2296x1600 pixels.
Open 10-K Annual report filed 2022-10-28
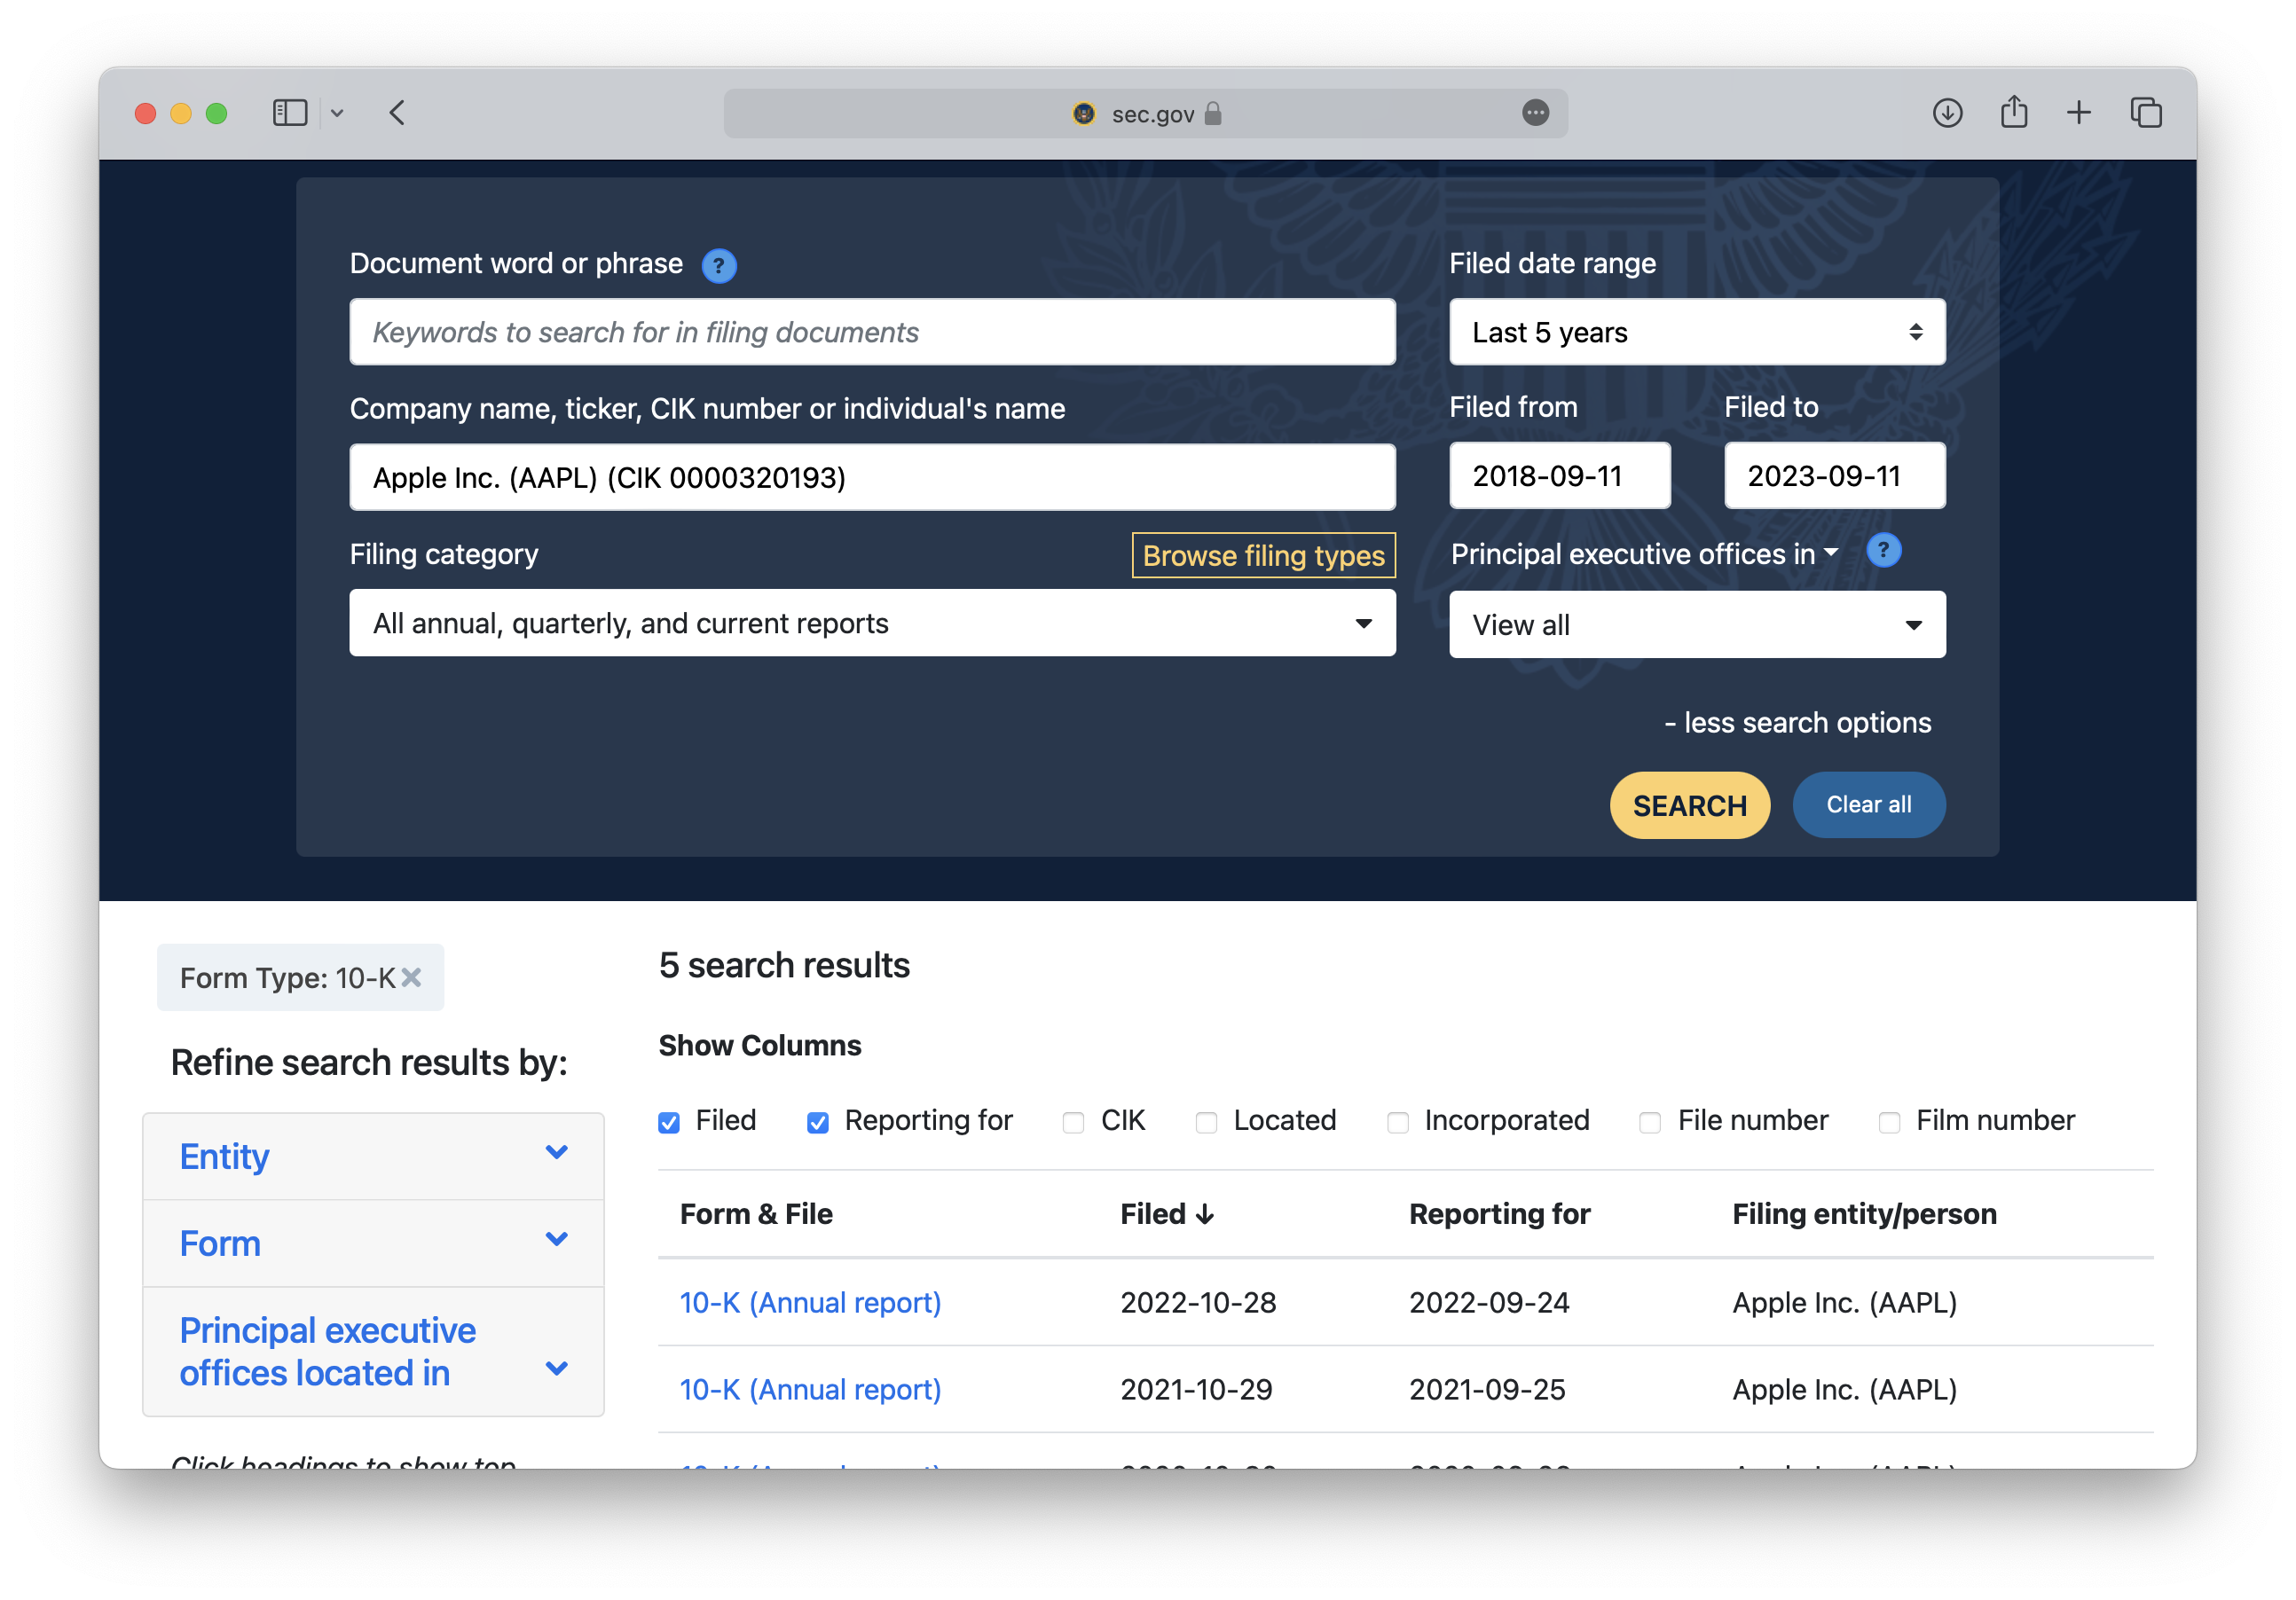coord(810,1302)
